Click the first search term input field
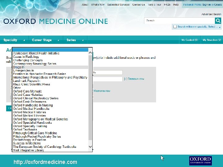This screenshot has width=223, height=167. (x=108, y=72)
